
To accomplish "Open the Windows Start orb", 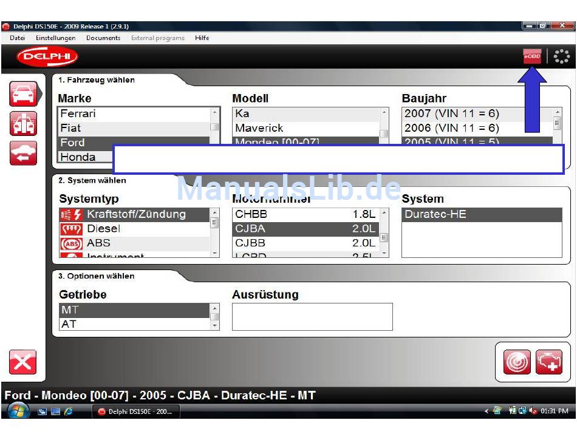I will click(x=18, y=411).
